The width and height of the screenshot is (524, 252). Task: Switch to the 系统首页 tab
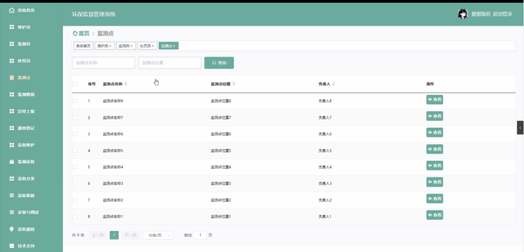tap(83, 46)
